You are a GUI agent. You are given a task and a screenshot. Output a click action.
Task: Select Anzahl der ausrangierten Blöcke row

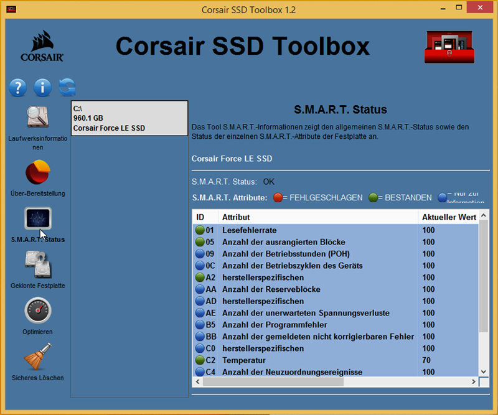click(336, 242)
